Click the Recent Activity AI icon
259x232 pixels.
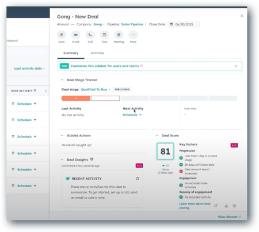[x=67, y=178]
